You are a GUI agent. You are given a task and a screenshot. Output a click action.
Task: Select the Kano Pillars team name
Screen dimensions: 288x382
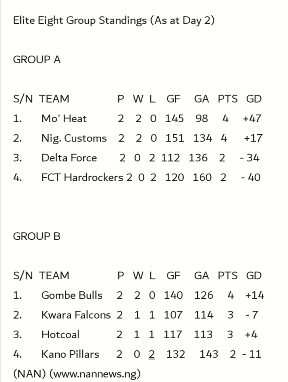pos(70,354)
